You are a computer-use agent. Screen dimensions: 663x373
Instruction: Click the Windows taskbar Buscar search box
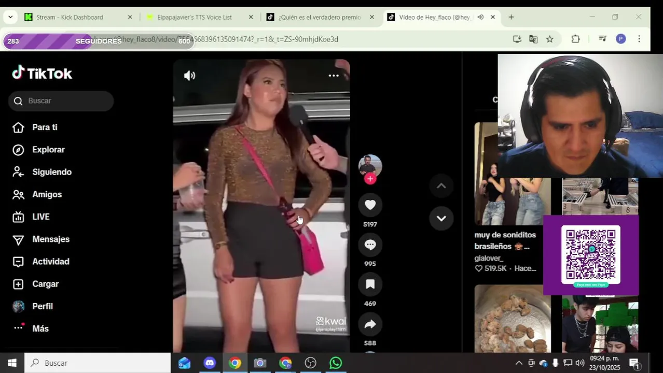[98, 363]
